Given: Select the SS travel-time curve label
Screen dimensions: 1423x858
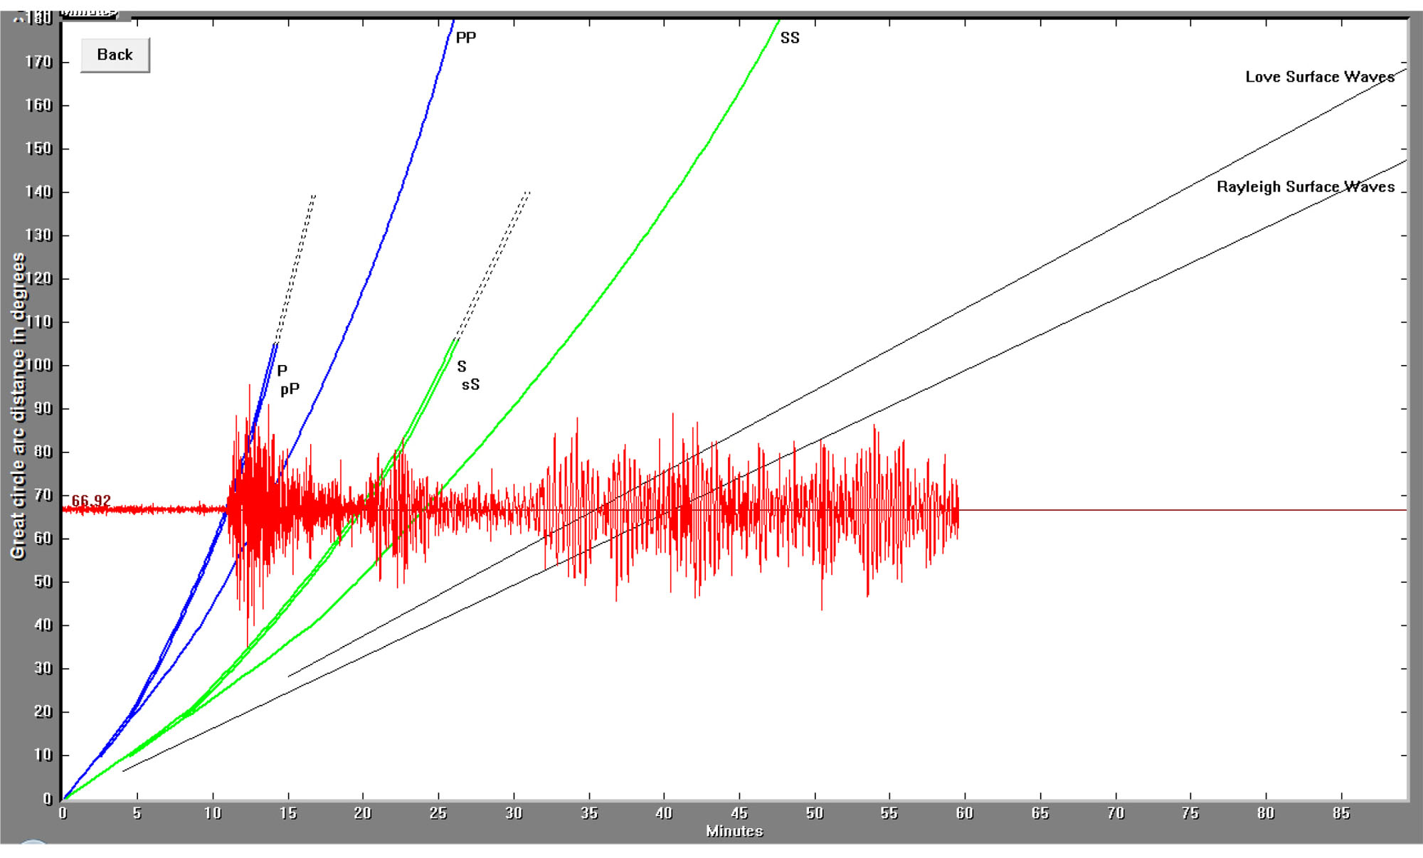Looking at the screenshot, I should (x=789, y=38).
